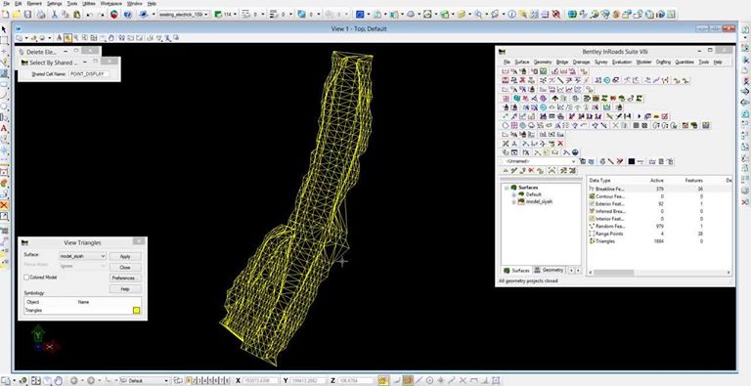Activate Window Area zoom in view toolbar
751x386 pixels.
pos(85,37)
